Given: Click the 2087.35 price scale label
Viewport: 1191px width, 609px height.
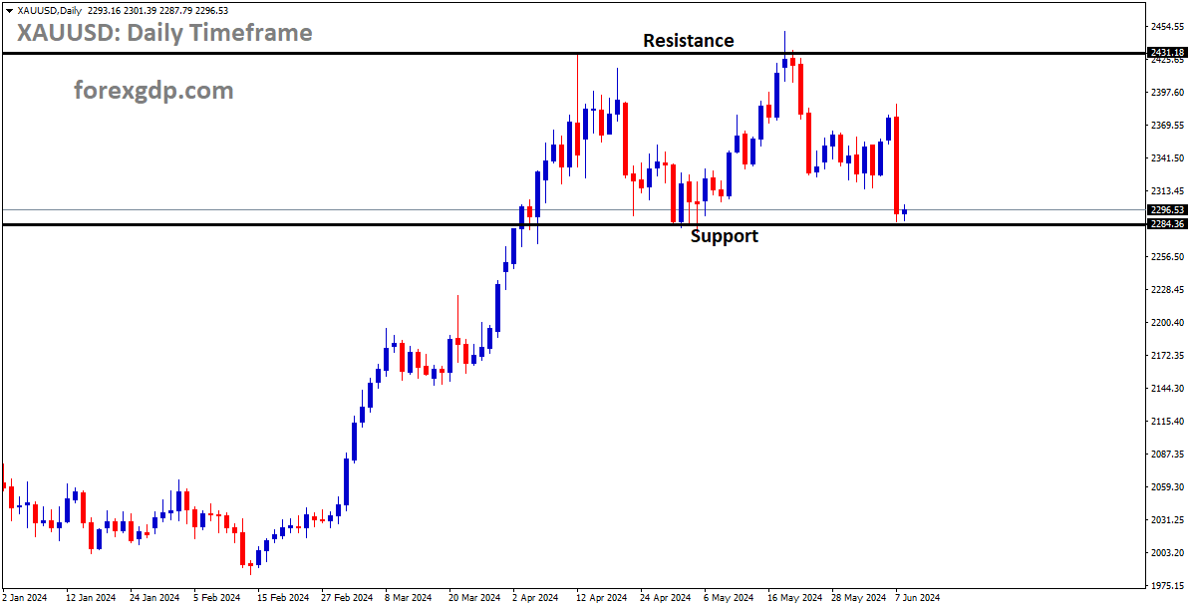Looking at the screenshot, I should [x=1167, y=455].
